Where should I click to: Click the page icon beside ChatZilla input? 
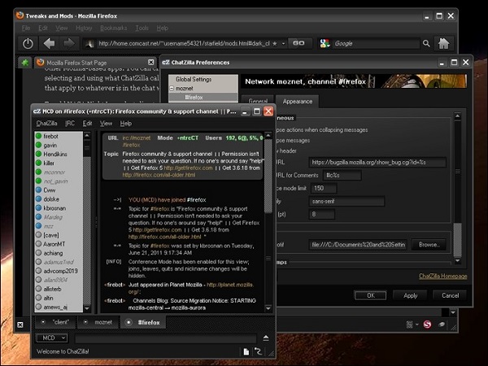(245, 351)
